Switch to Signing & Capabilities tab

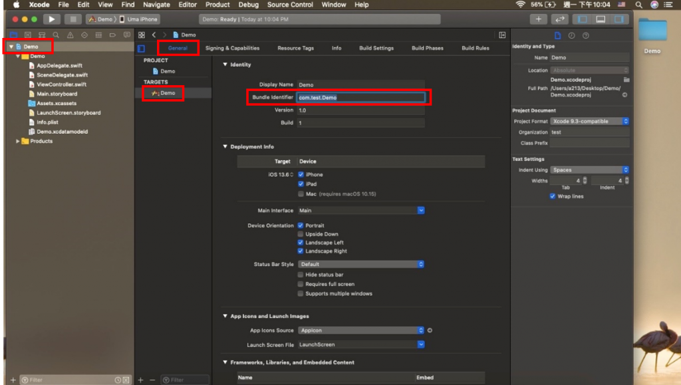(232, 48)
